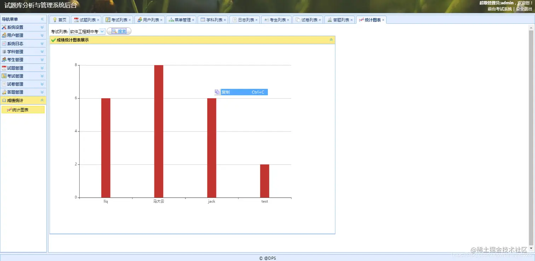Image resolution: width=535 pixels, height=261 pixels.
Task: Close the 菜单管理 tab
Action: [x=193, y=20]
